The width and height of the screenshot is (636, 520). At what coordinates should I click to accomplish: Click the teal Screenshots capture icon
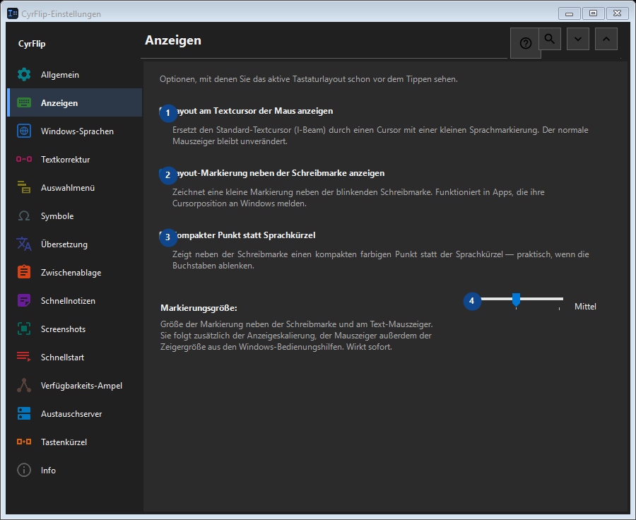(x=24, y=329)
